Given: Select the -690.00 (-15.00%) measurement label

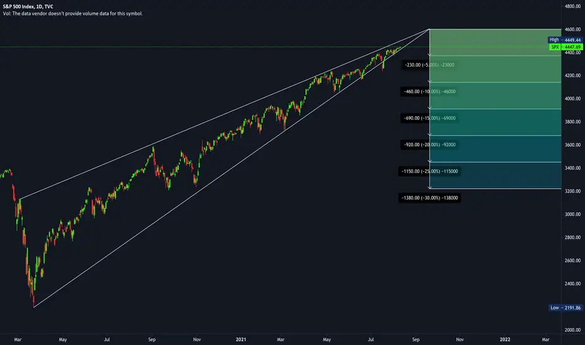Looking at the screenshot, I should coord(429,118).
